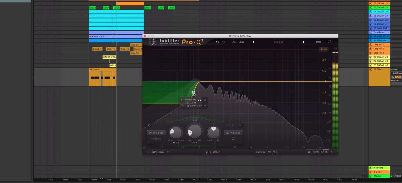Viewport: 402px width, 183px height.
Task: Unfold the 12 OSCAR L P track
Action: 371,3
